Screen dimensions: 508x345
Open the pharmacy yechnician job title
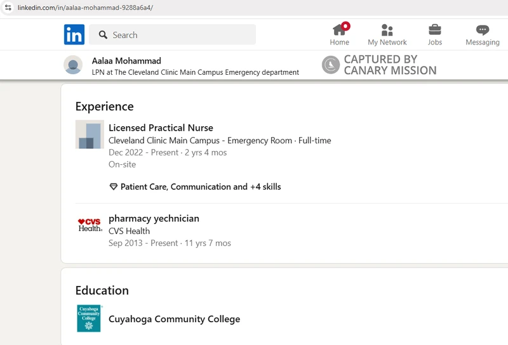(x=154, y=218)
